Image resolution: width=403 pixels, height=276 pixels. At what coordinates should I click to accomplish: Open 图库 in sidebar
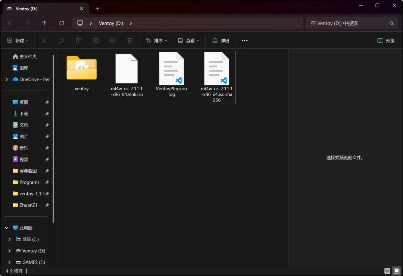[20, 68]
